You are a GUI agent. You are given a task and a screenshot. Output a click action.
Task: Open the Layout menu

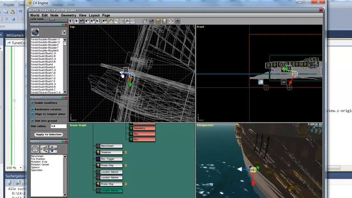(x=94, y=15)
